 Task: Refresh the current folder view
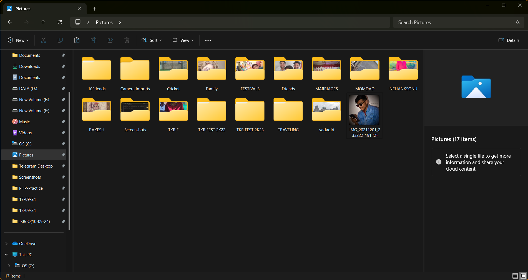point(60,22)
